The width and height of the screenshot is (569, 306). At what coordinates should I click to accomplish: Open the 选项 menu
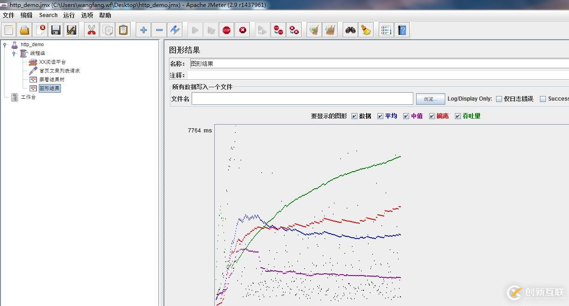pos(87,15)
